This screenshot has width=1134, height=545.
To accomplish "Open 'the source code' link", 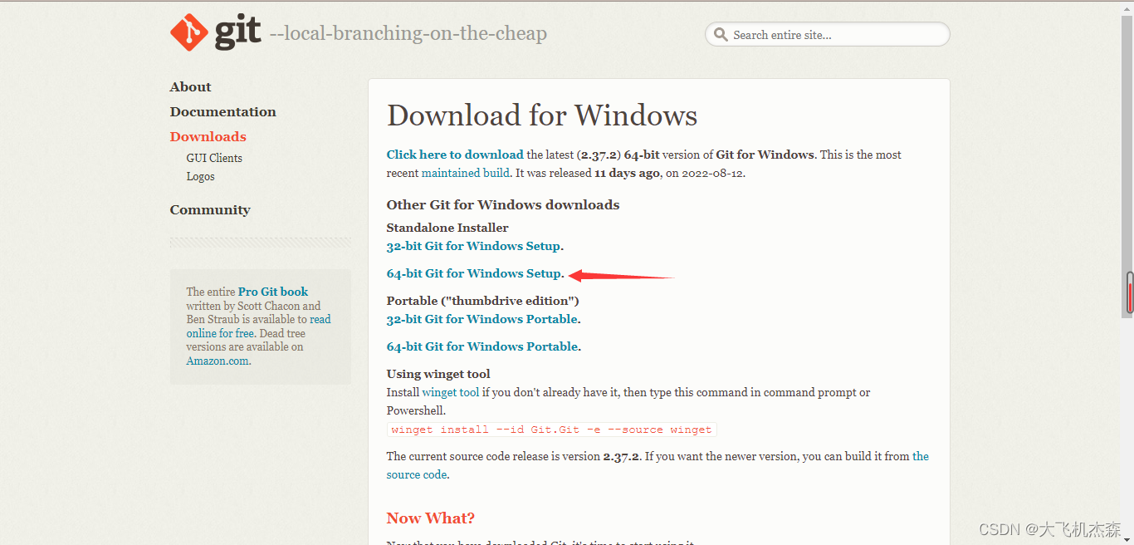I will pos(921,456).
